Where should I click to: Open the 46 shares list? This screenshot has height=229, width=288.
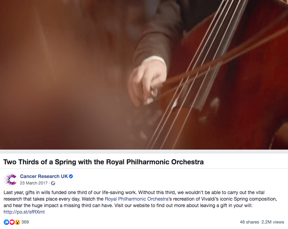tap(249, 222)
